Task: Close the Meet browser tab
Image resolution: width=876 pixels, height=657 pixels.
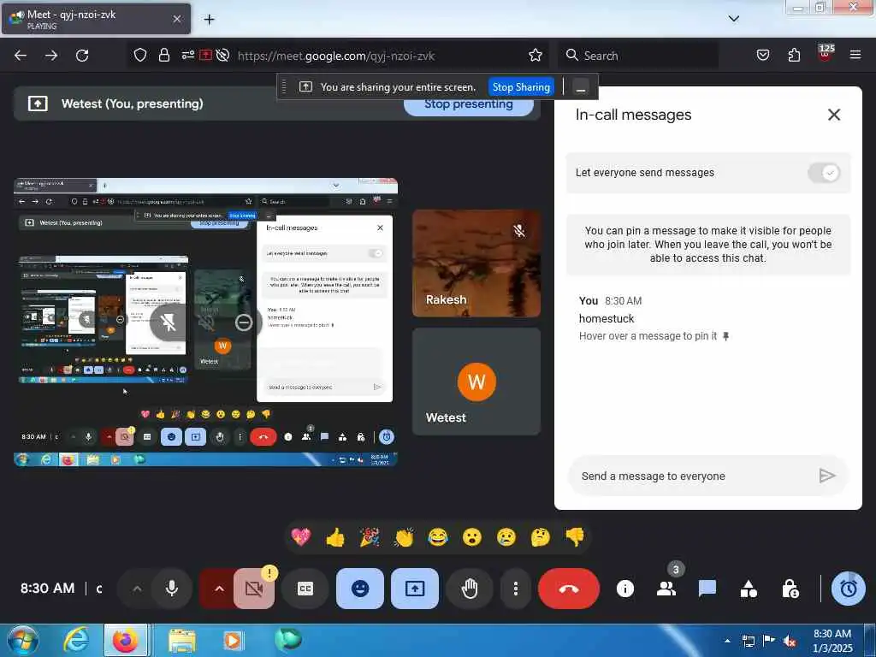Action: pyautogui.click(x=176, y=19)
